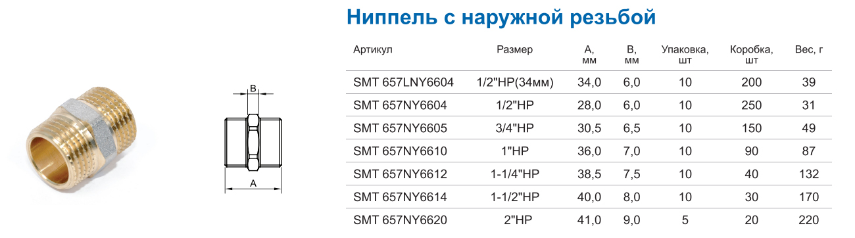
Task: Select article SMT 657NY6612
Action: coord(400,174)
